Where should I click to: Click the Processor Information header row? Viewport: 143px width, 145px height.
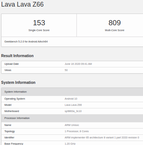(72, 118)
